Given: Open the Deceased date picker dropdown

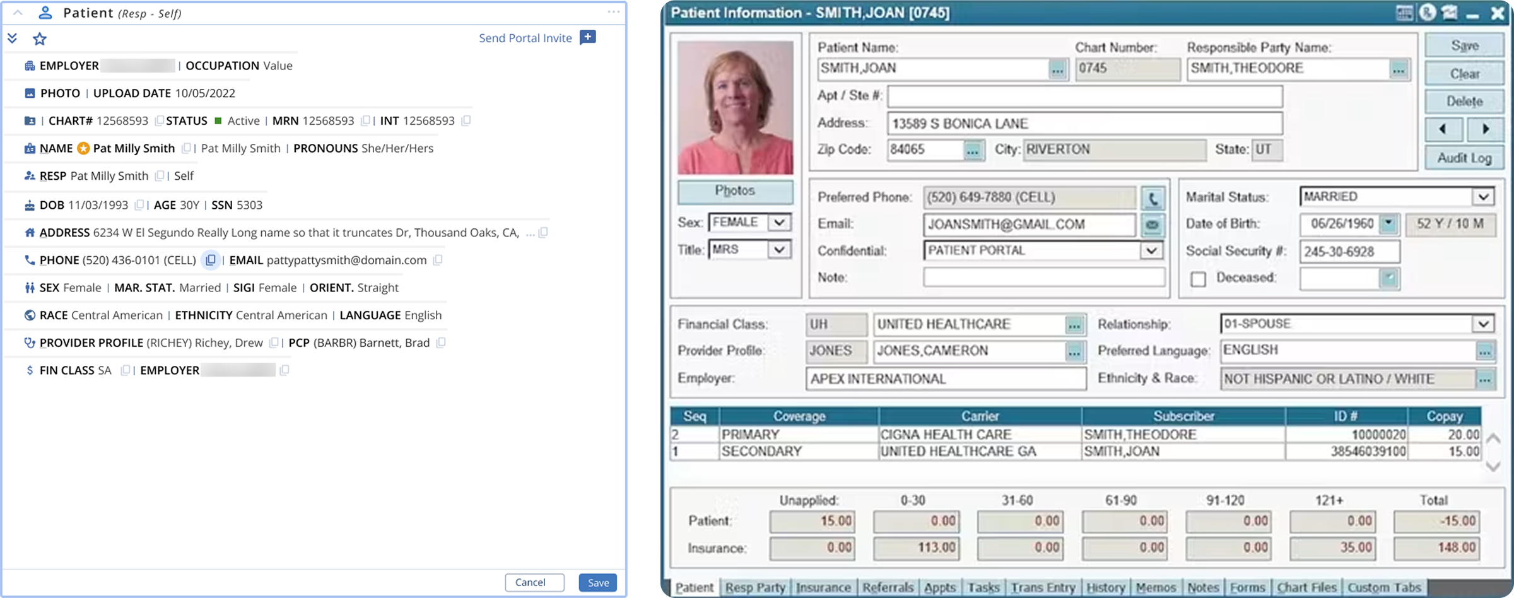Looking at the screenshot, I should (1388, 278).
